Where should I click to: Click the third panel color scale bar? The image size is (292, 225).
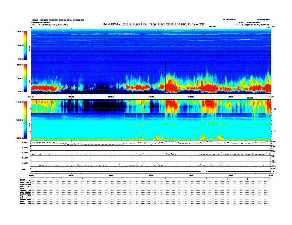pos(25,119)
